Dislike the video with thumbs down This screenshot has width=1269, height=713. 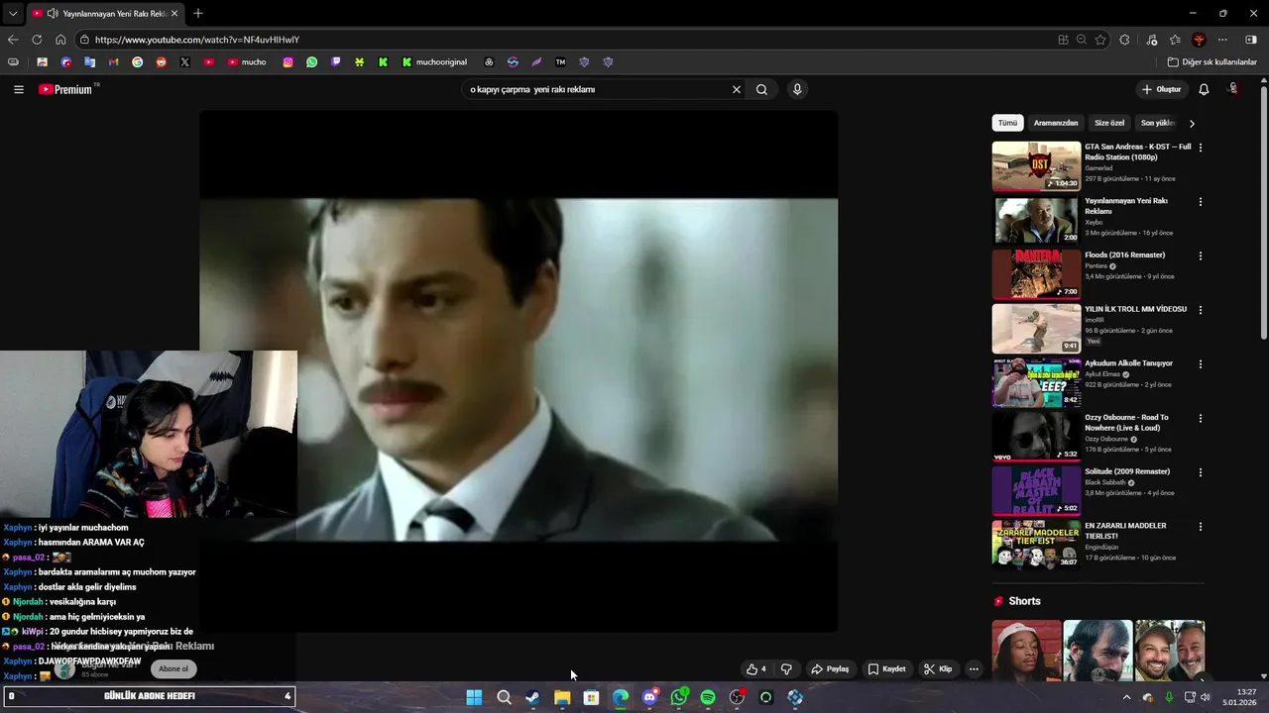click(x=786, y=669)
